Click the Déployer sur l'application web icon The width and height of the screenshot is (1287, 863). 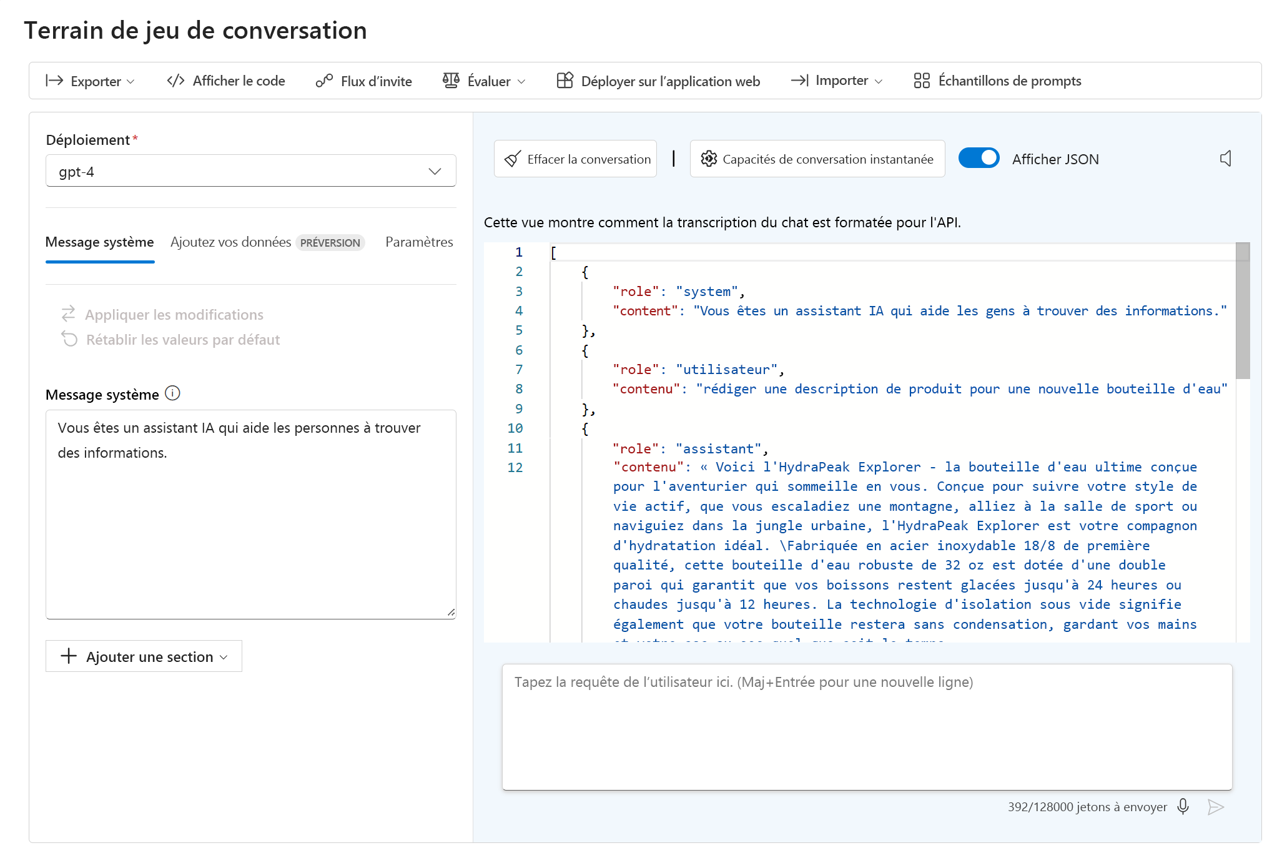565,81
